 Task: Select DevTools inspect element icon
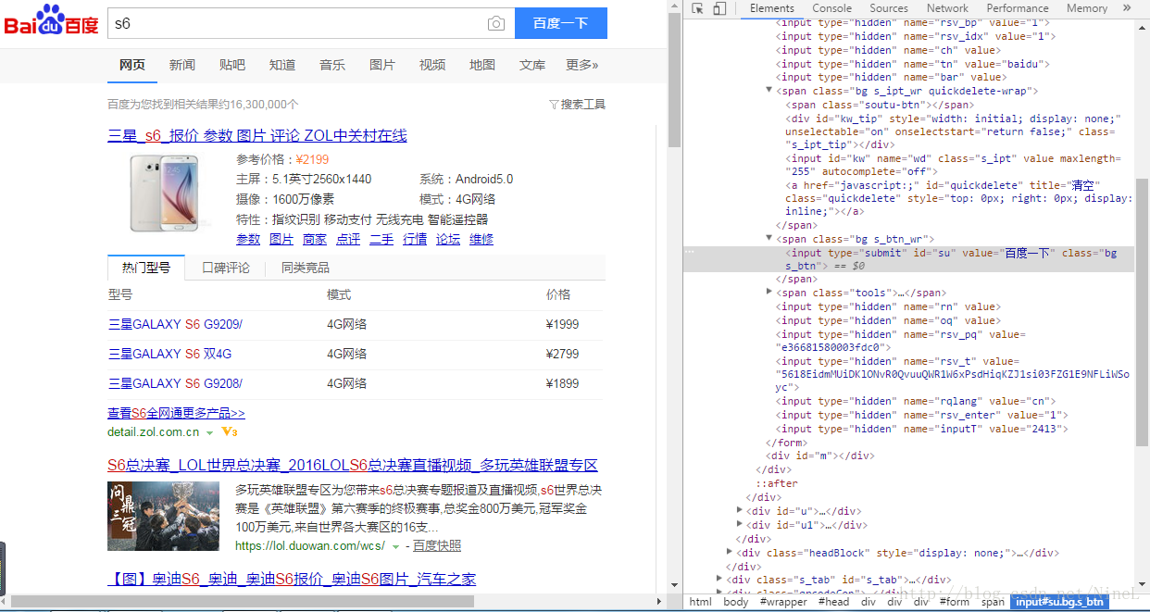coord(697,8)
